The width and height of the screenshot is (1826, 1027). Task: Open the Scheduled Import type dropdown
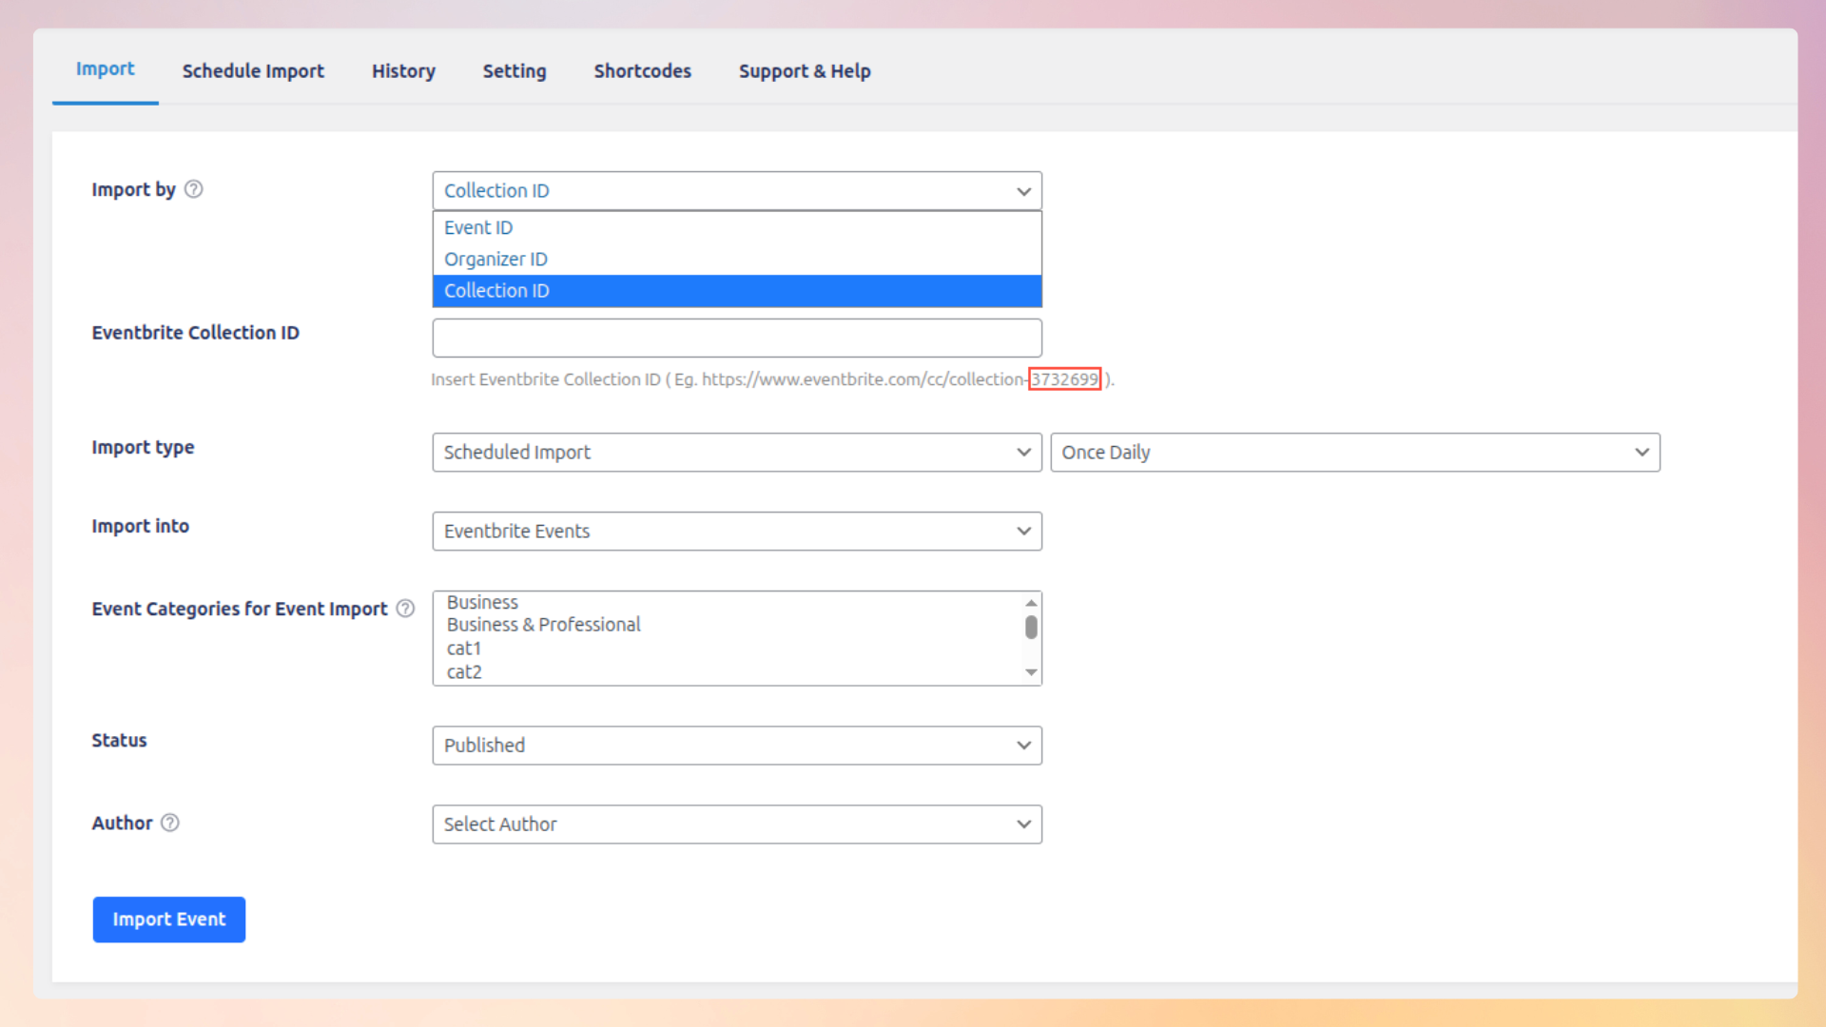pos(737,452)
